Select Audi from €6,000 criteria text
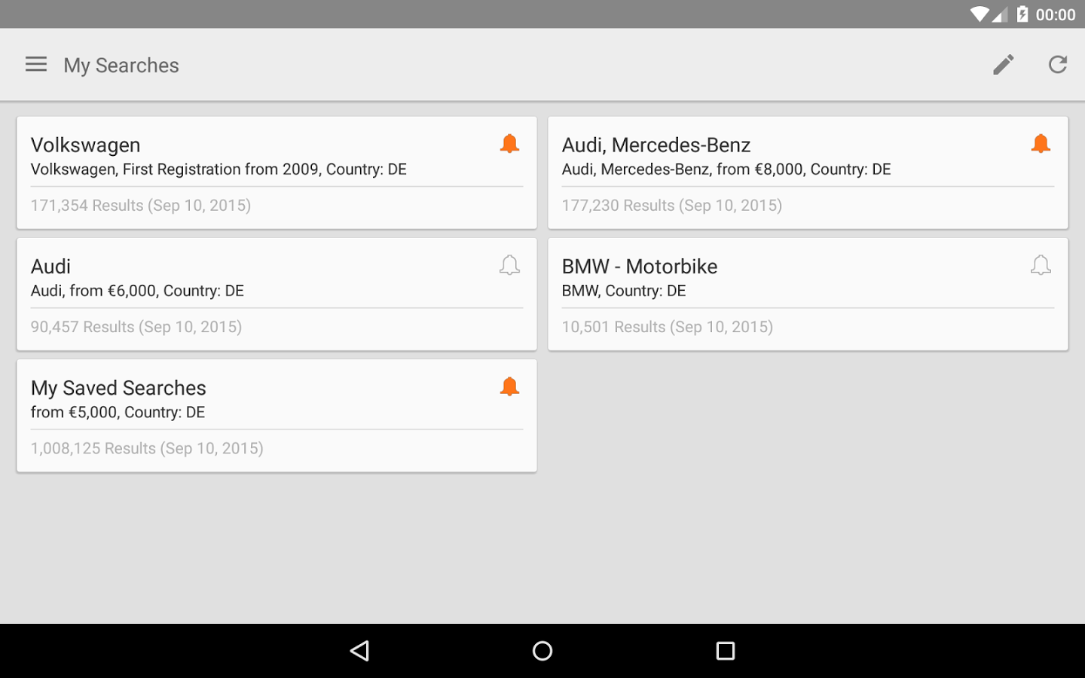This screenshot has width=1085, height=678. coord(137,291)
